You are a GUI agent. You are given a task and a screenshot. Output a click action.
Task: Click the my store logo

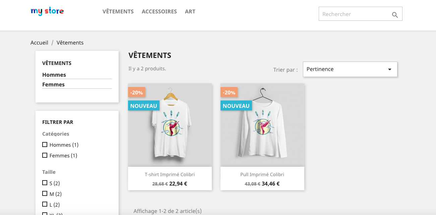47,11
